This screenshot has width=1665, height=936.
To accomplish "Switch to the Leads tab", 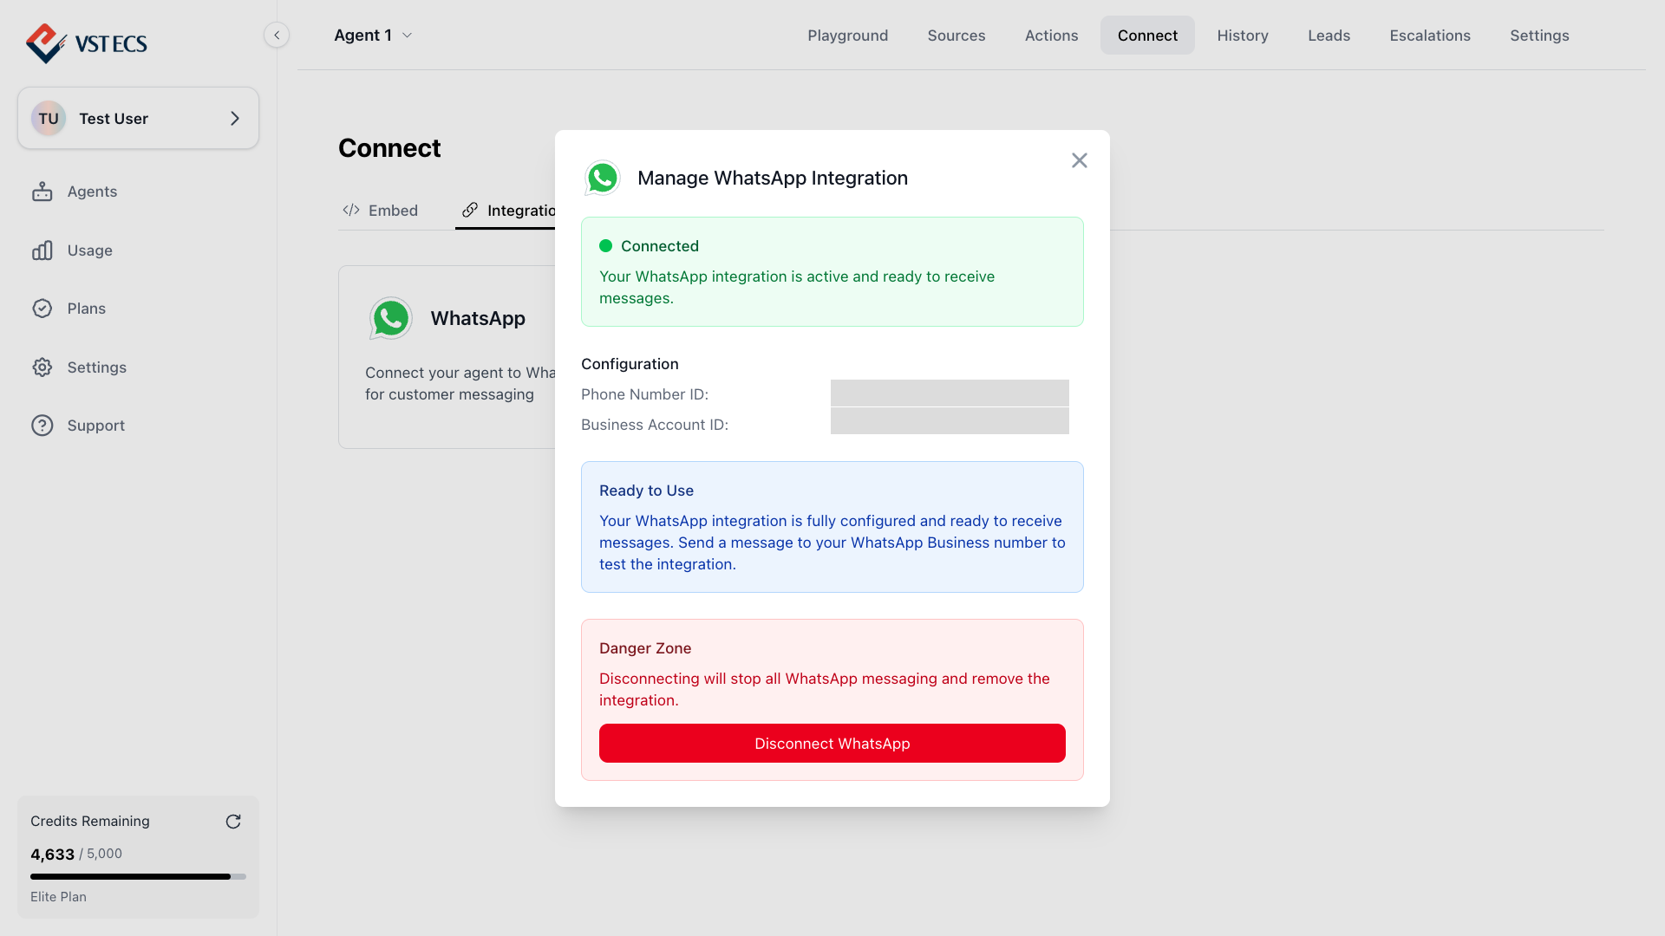I will pyautogui.click(x=1329, y=36).
